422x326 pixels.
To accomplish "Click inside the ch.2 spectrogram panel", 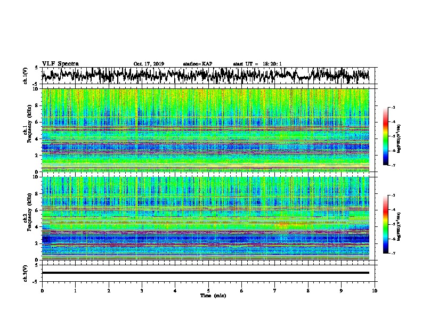I will coord(205,218).
